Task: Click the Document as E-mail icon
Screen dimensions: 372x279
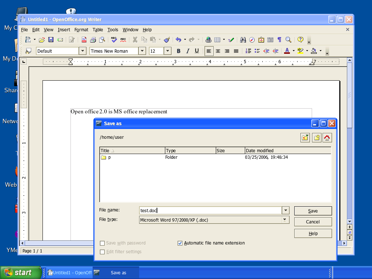Action: click(60, 40)
